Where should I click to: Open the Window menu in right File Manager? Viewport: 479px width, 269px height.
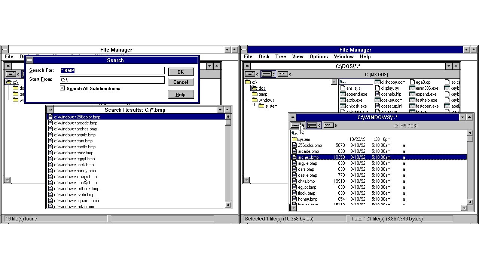[344, 57]
